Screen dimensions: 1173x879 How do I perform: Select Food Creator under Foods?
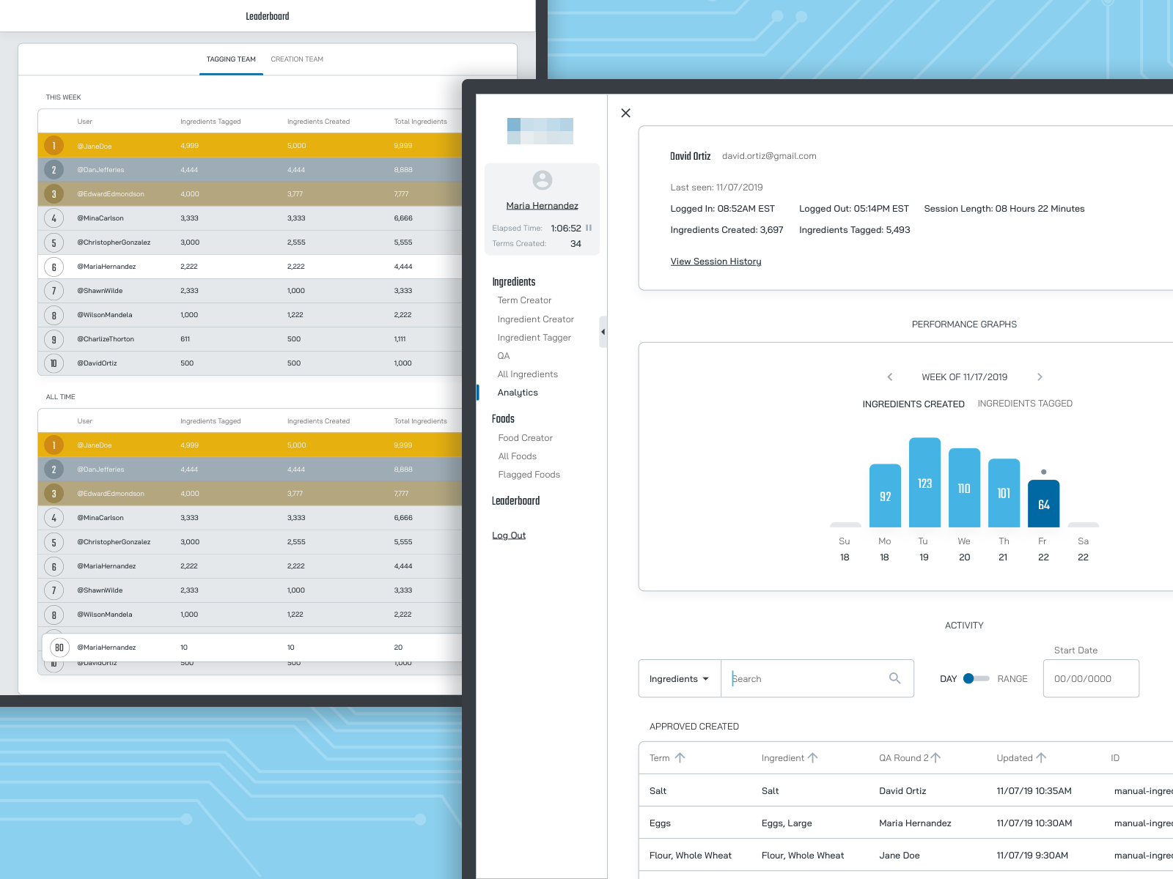(525, 437)
